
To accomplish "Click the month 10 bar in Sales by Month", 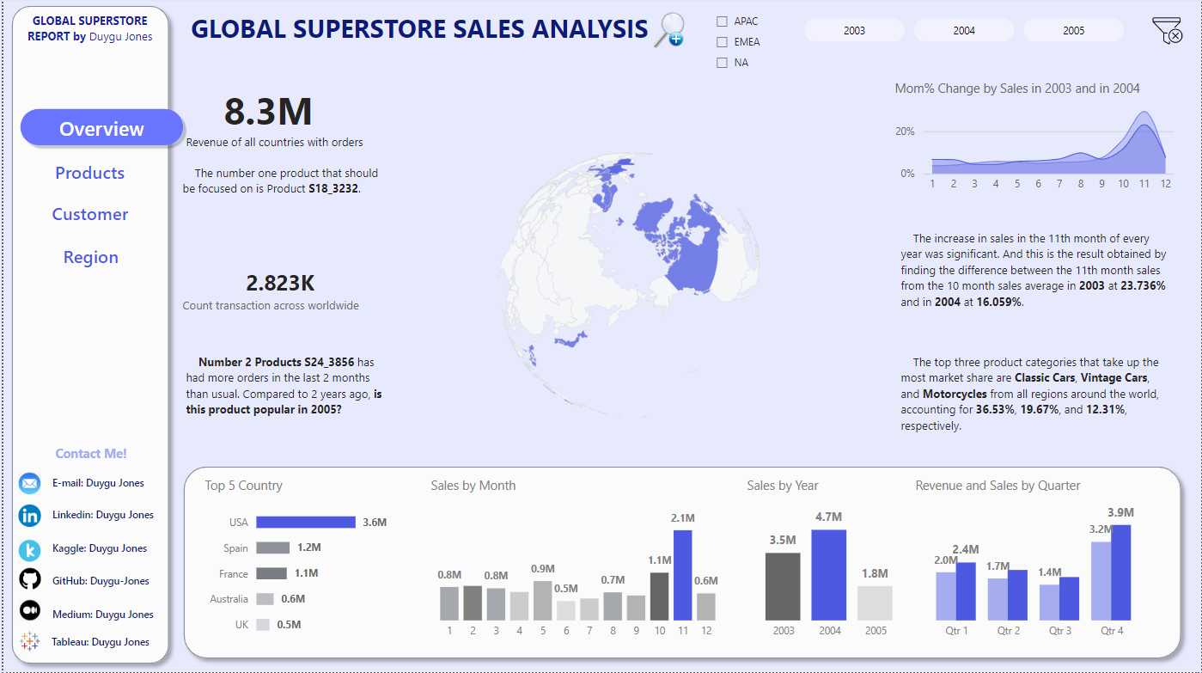I will (x=660, y=597).
